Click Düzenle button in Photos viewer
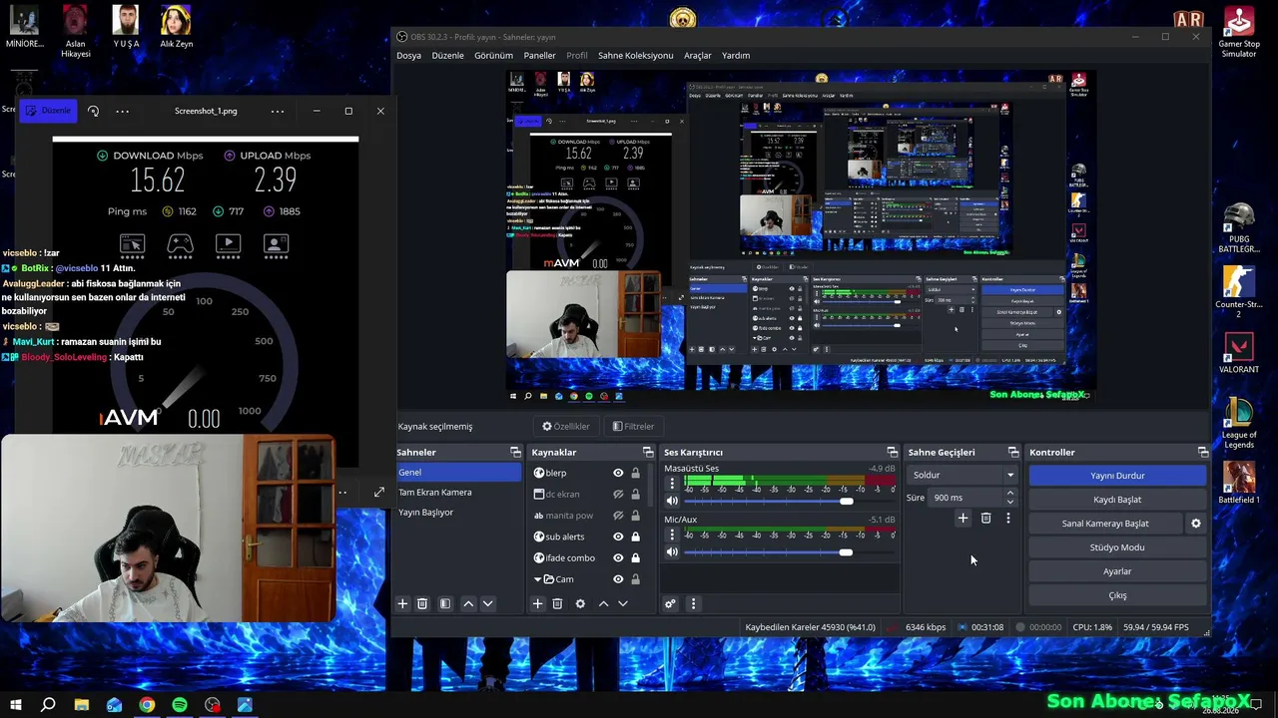The image size is (1278, 718). pos(48,111)
